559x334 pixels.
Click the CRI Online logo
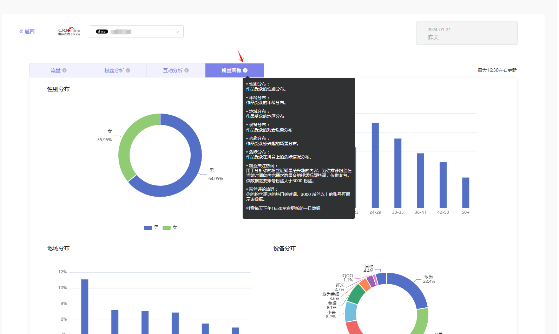click(69, 31)
